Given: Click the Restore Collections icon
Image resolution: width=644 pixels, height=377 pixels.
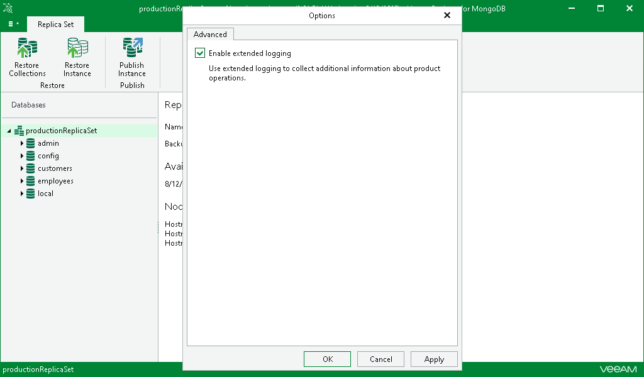Looking at the screenshot, I should click(27, 48).
